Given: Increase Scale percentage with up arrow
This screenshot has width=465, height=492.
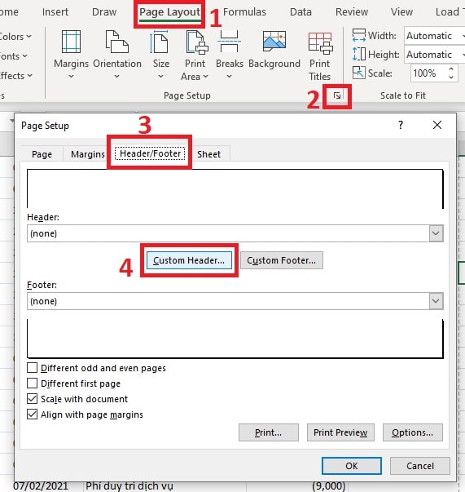Looking at the screenshot, I should coord(451,69).
